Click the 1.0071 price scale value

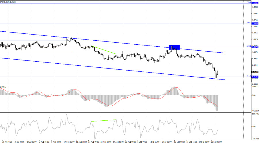[x=255, y=52]
